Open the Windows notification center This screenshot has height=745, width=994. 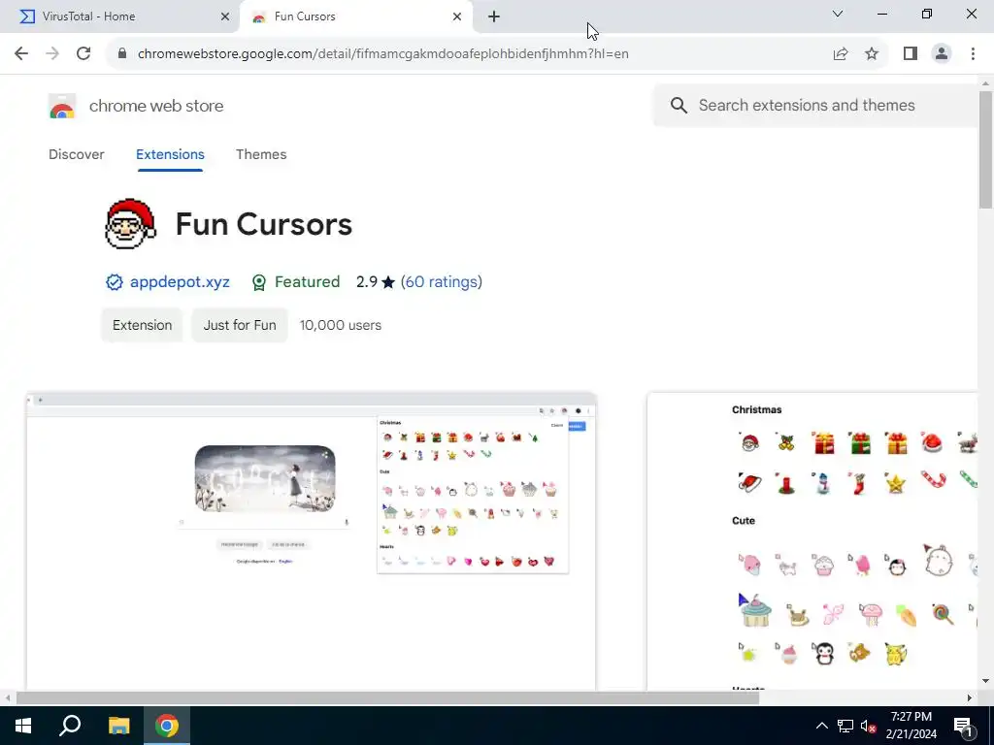click(962, 726)
